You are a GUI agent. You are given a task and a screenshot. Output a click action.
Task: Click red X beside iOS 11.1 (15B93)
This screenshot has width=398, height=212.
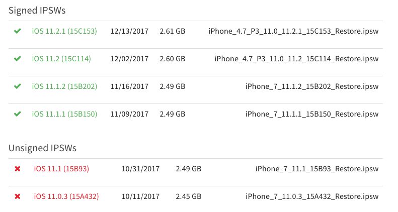[x=18, y=169]
